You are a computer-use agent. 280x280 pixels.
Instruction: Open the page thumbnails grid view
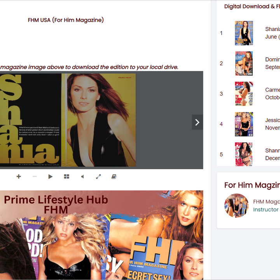tap(66, 177)
